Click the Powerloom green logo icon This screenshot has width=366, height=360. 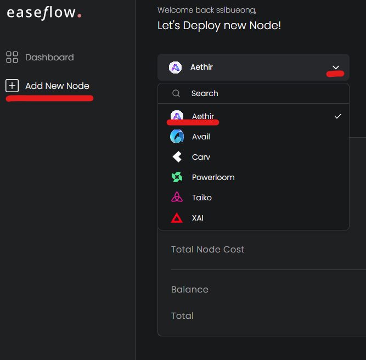pos(177,177)
